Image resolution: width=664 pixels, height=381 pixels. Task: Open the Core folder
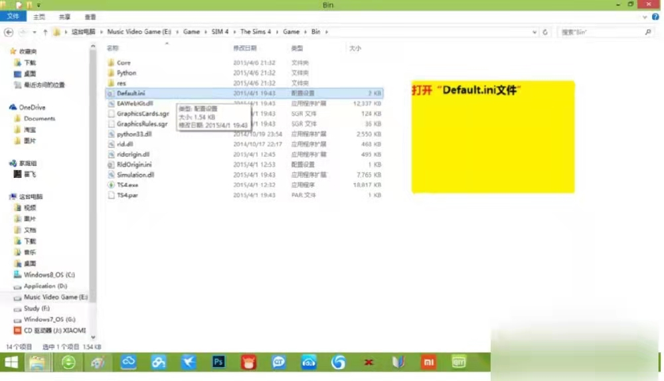pos(124,63)
